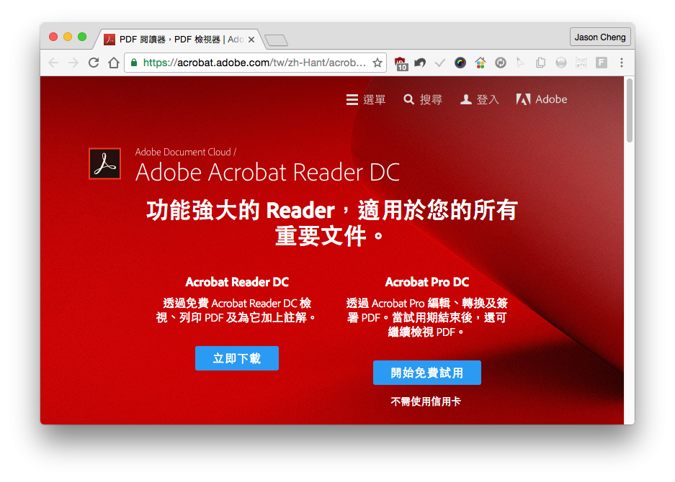Minimize the window with the yellow button
675x482 pixels.
[x=68, y=37]
